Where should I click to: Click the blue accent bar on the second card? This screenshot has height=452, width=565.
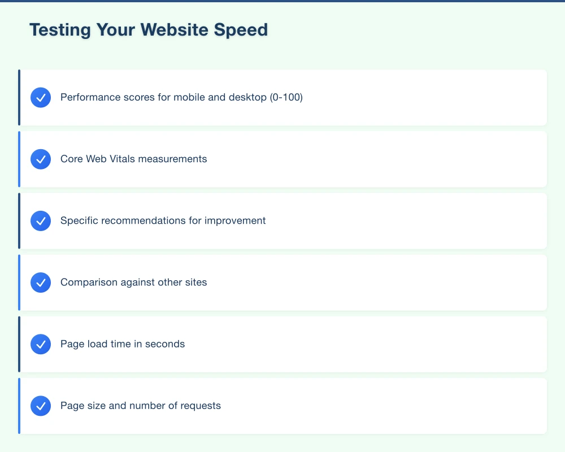[x=20, y=159]
